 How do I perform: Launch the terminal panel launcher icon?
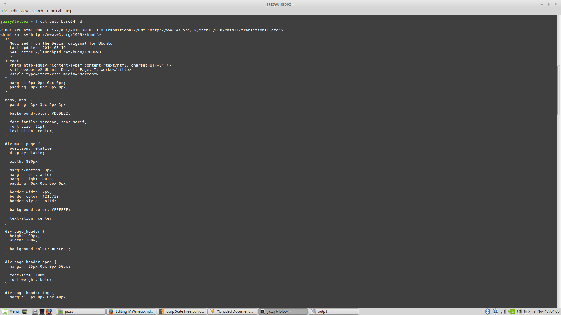pos(42,311)
